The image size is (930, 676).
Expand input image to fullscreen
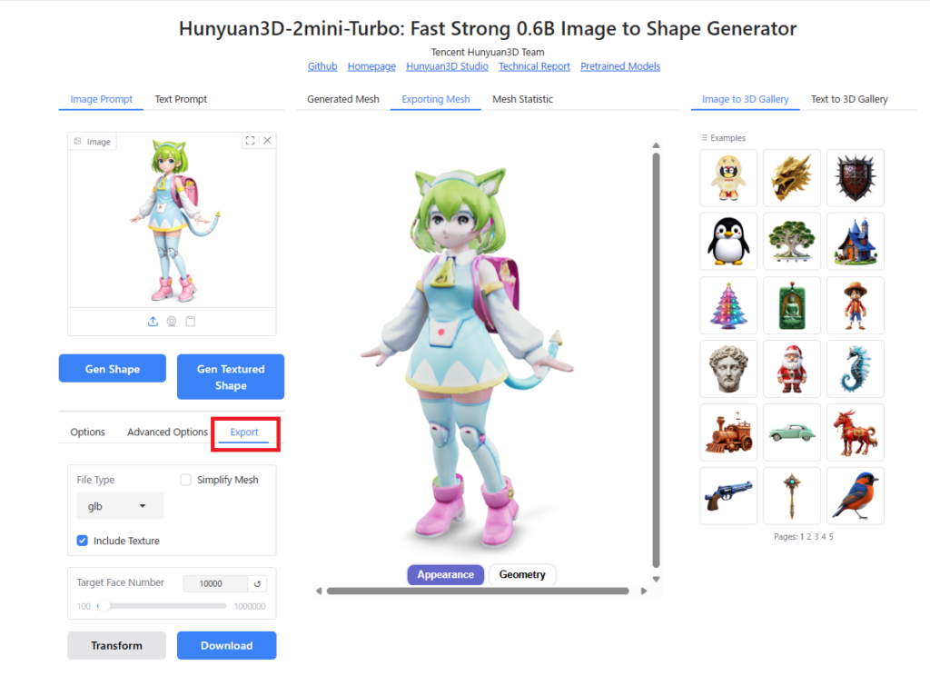pos(251,141)
